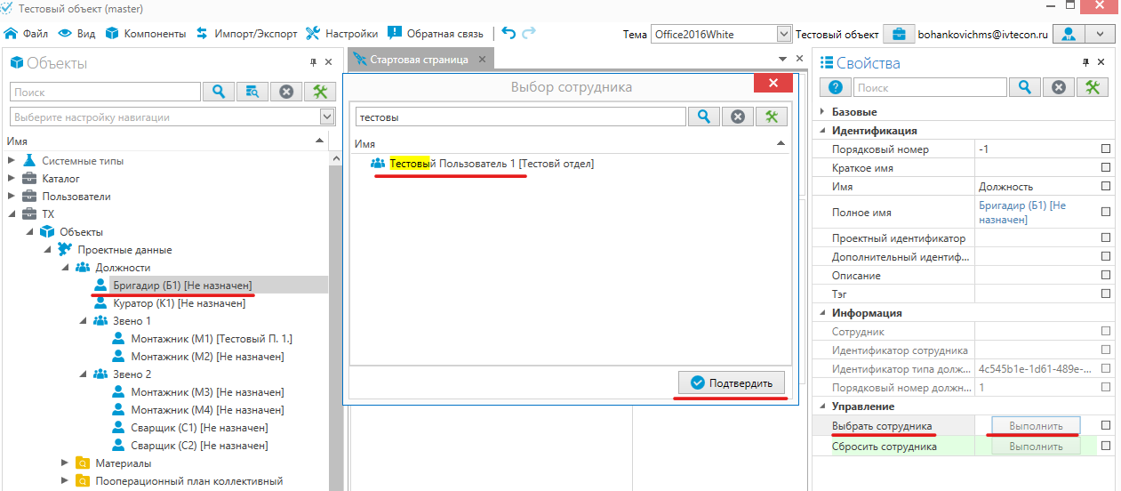Image resolution: width=1121 pixels, height=491 pixels.
Task: Open filter tools icon in the Objects panel
Action: 320,92
